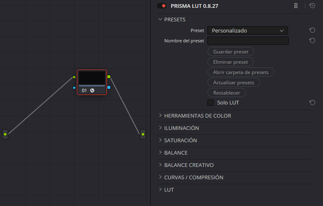Expand the LUT section
The width and height of the screenshot is (323, 206).
coord(160,190)
